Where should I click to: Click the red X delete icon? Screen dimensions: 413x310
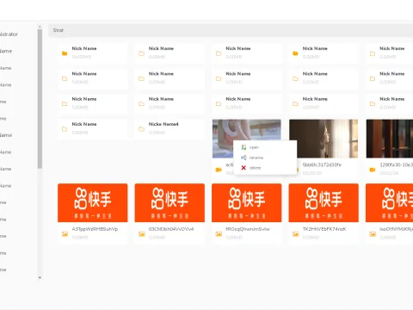tap(243, 168)
